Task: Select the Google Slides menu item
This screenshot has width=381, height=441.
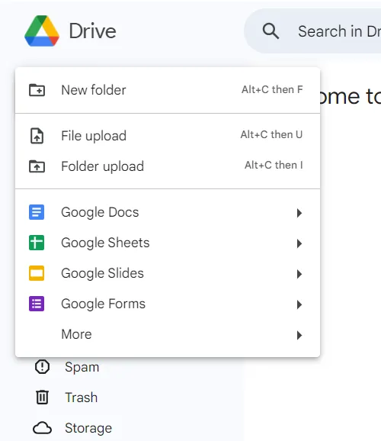Action: click(168, 273)
